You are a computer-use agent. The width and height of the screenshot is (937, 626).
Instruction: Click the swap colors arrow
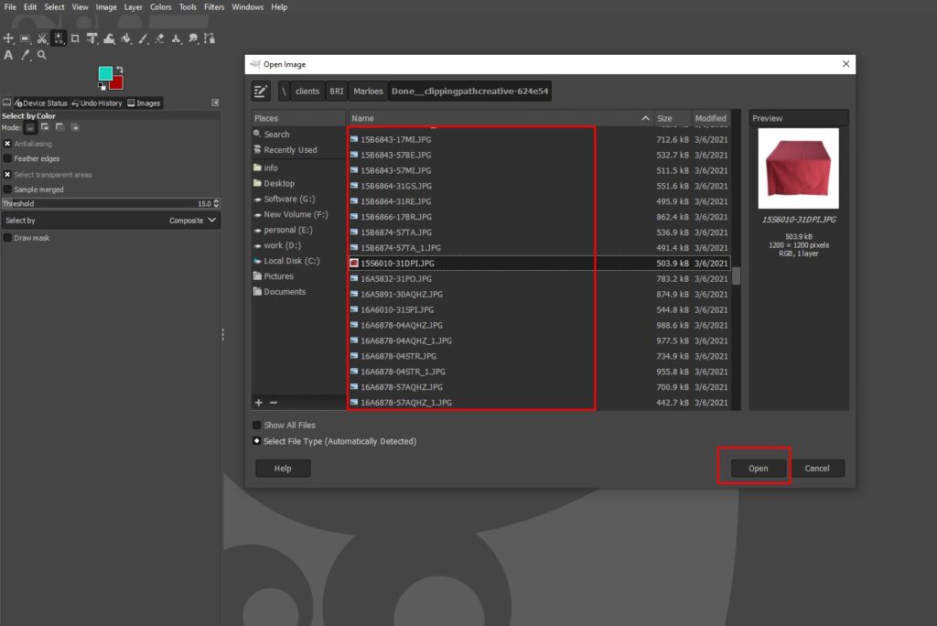pyautogui.click(x=120, y=70)
